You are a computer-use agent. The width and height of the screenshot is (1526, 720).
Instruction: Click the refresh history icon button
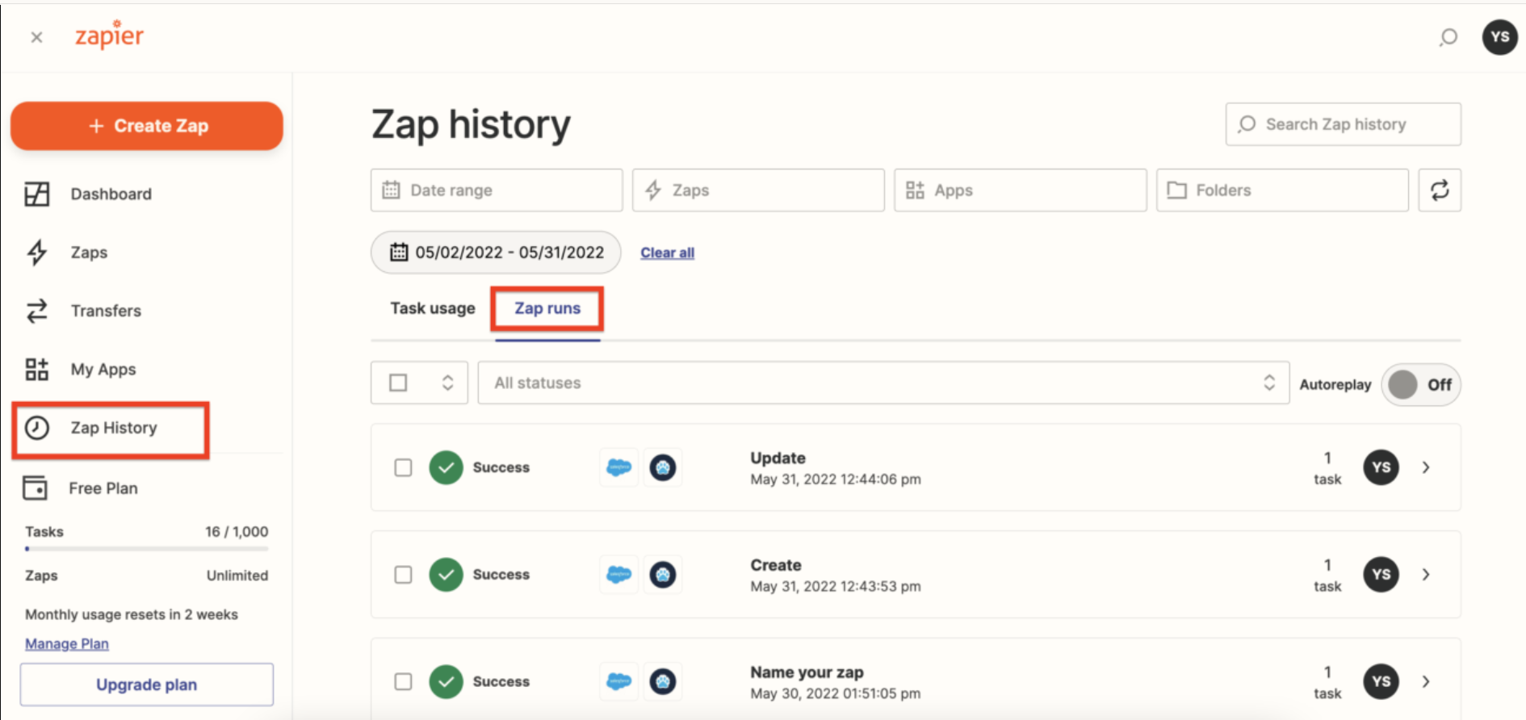1440,190
